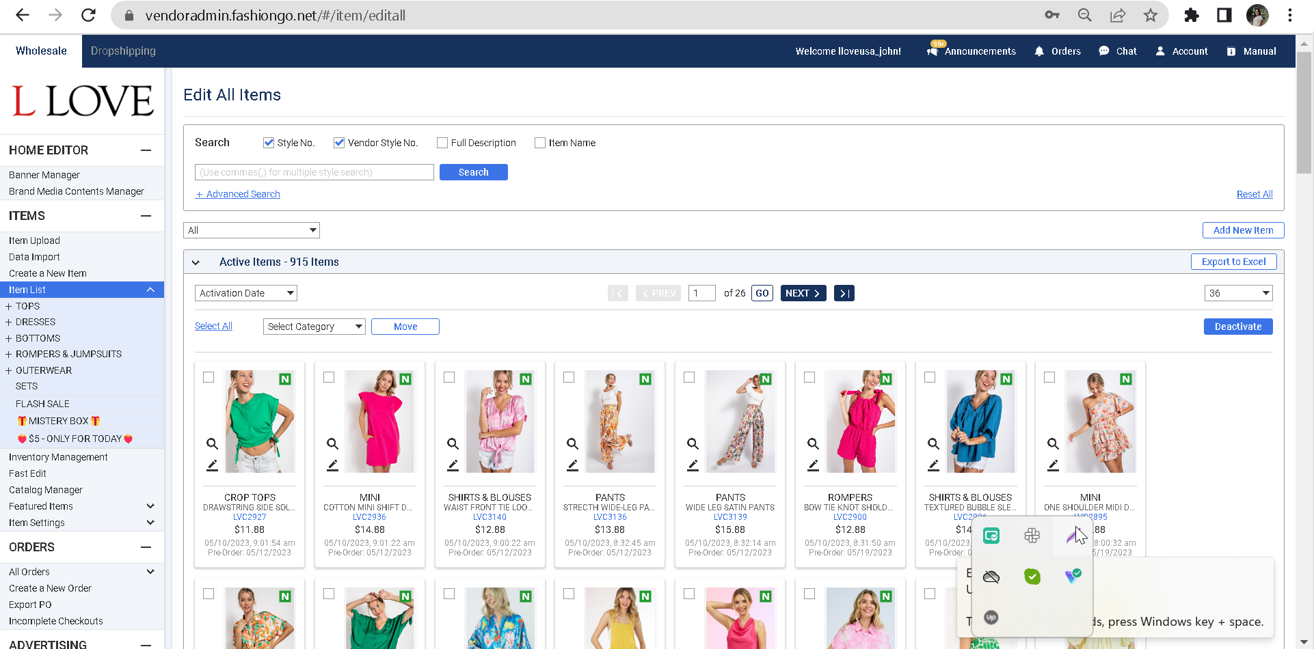This screenshot has height=649, width=1314.
Task: Enable the Item Name search checkbox
Action: pos(540,143)
